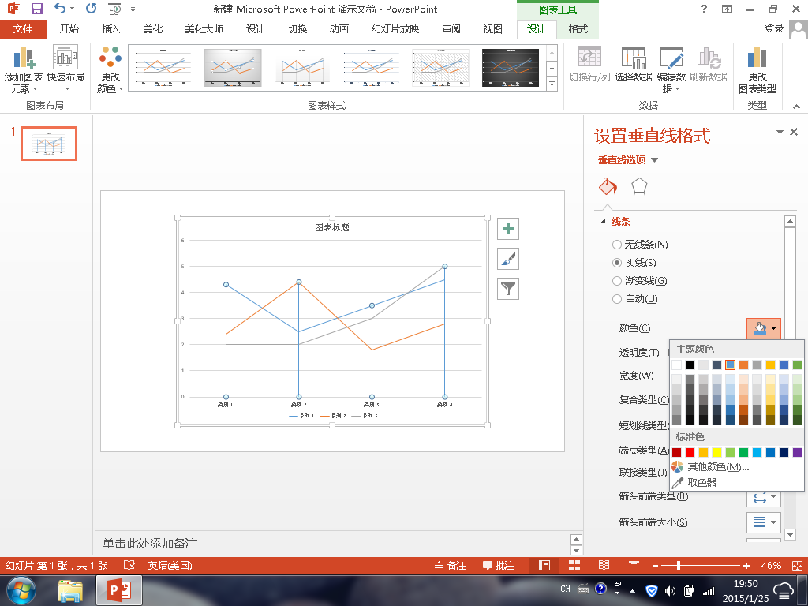Click 切换行/列 switch row/column

[x=589, y=65]
